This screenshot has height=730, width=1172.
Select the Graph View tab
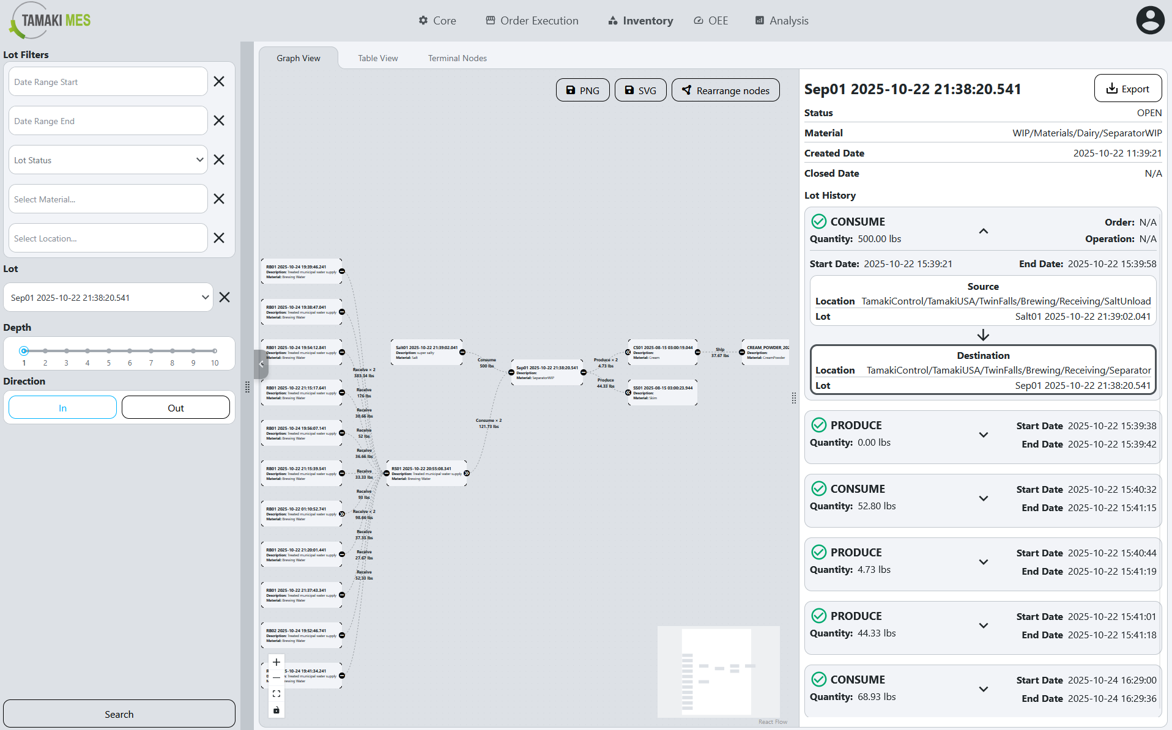299,58
